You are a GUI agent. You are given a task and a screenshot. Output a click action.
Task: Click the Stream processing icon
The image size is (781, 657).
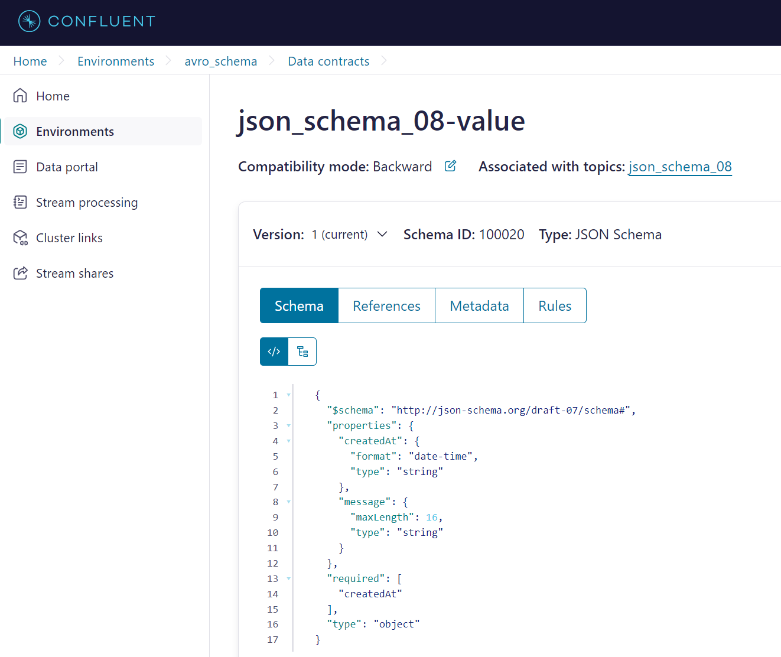click(x=20, y=202)
